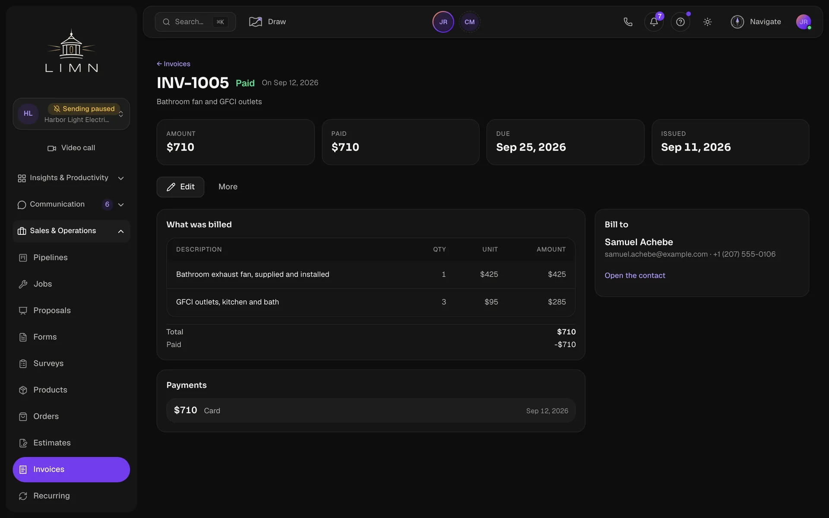
Task: Expand the Communication section
Action: click(71, 205)
